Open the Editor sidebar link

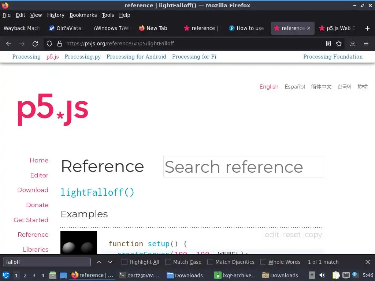(39, 175)
